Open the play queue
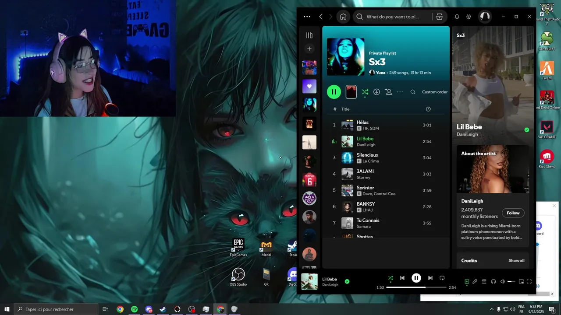Viewport: 561px width, 315px height. click(x=484, y=282)
